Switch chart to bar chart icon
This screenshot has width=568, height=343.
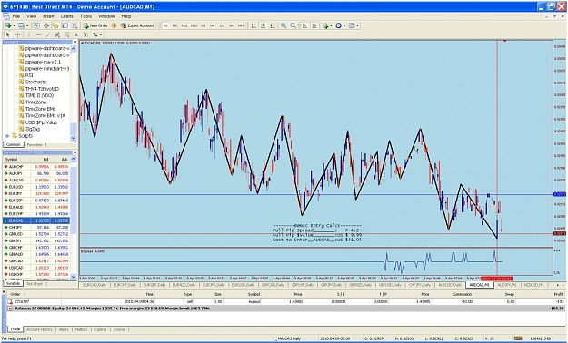254,25
